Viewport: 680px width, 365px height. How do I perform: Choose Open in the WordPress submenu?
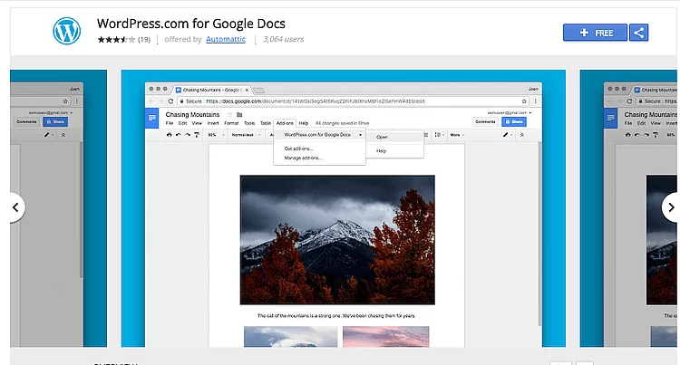click(x=382, y=137)
